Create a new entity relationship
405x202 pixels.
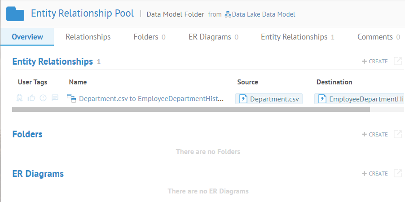click(375, 61)
